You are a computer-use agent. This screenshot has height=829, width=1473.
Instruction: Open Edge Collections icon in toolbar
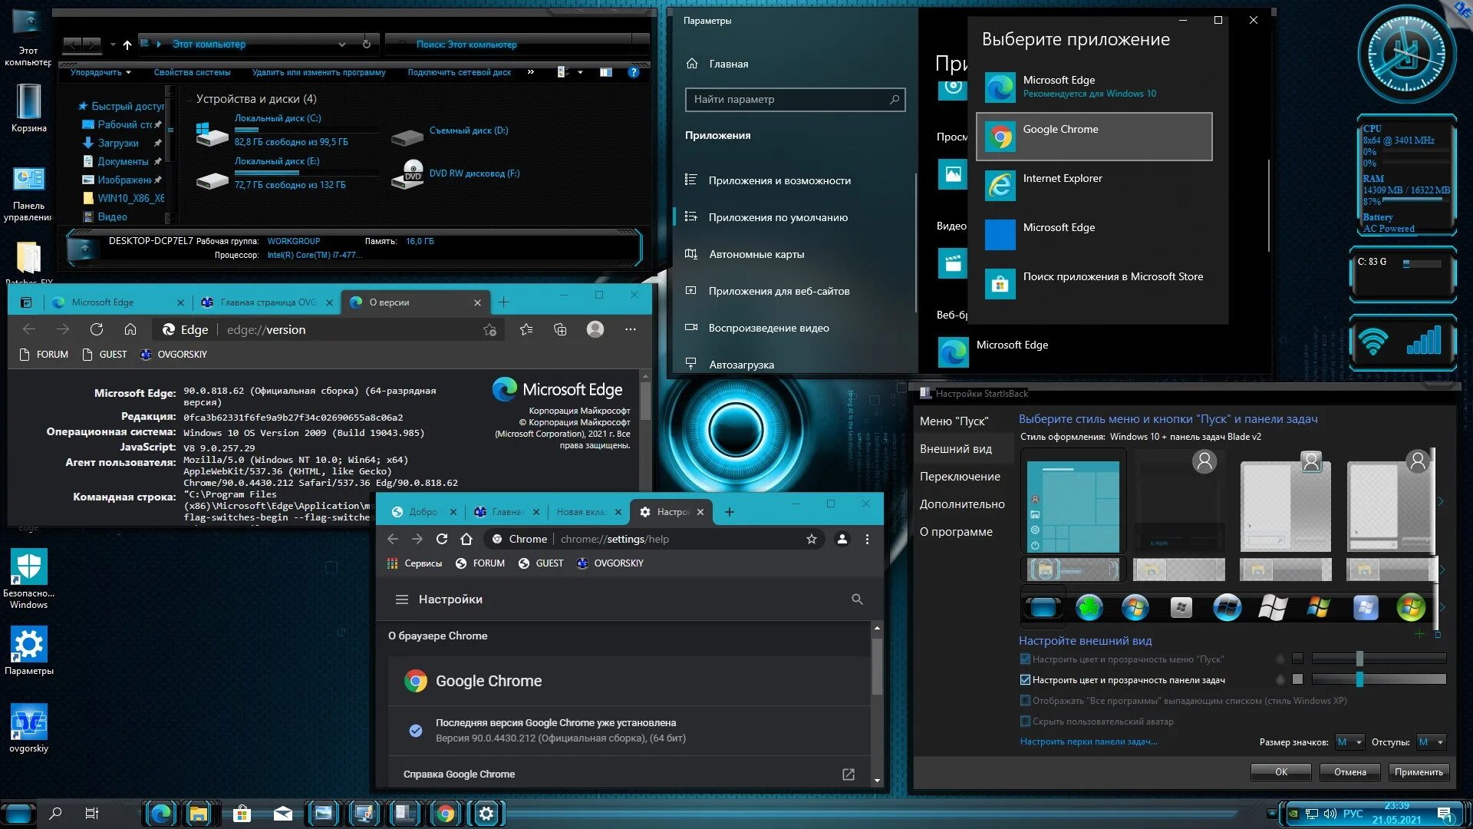(x=560, y=329)
